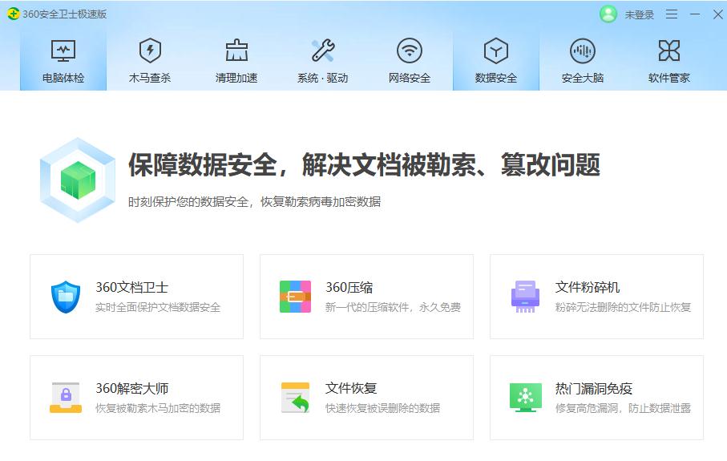Select the 数据安全 tab label

496,78
